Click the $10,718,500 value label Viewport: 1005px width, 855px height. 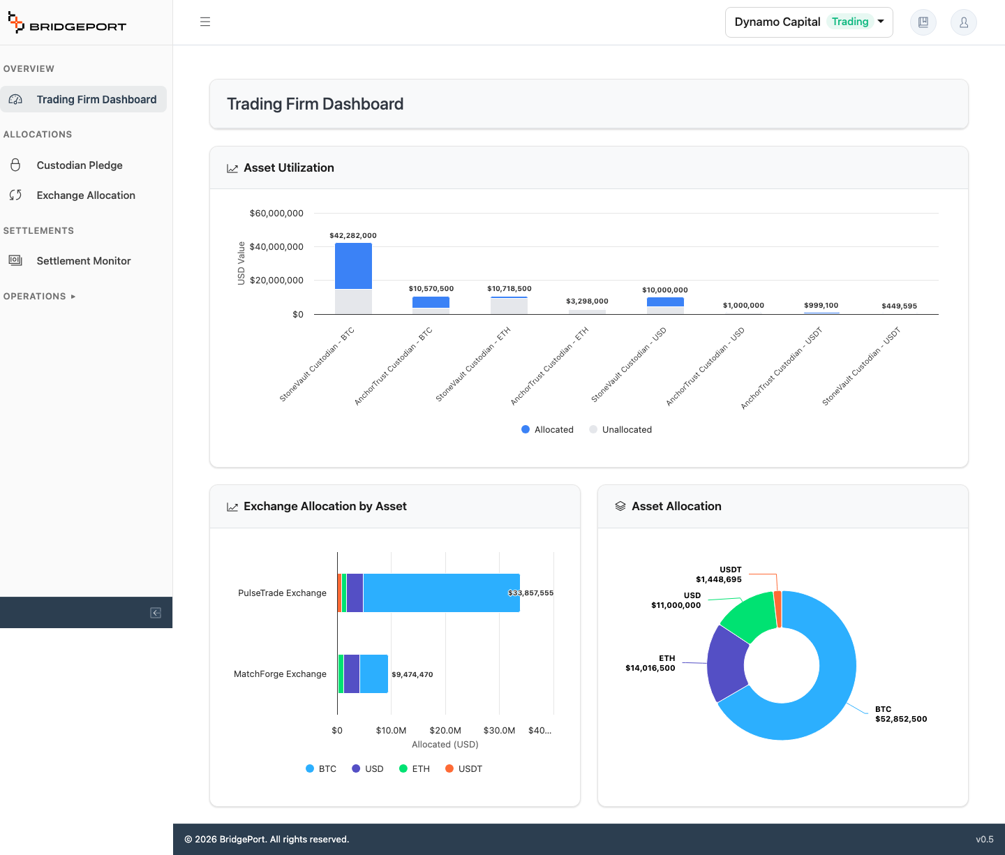(509, 289)
